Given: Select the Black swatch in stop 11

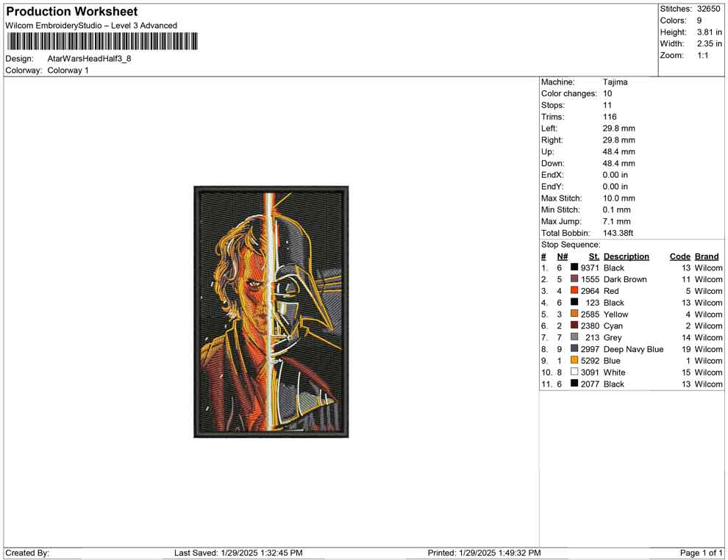Looking at the screenshot, I should 574,383.
